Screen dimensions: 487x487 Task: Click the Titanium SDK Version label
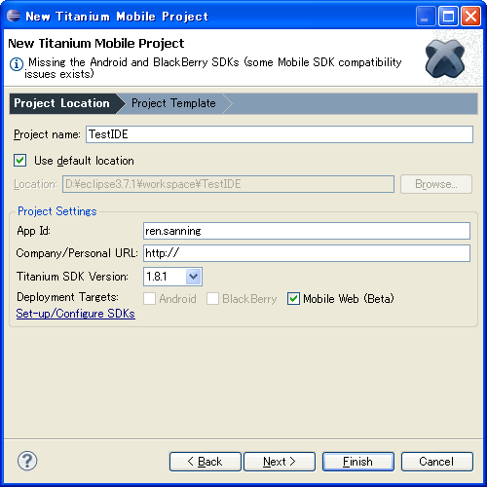(72, 277)
